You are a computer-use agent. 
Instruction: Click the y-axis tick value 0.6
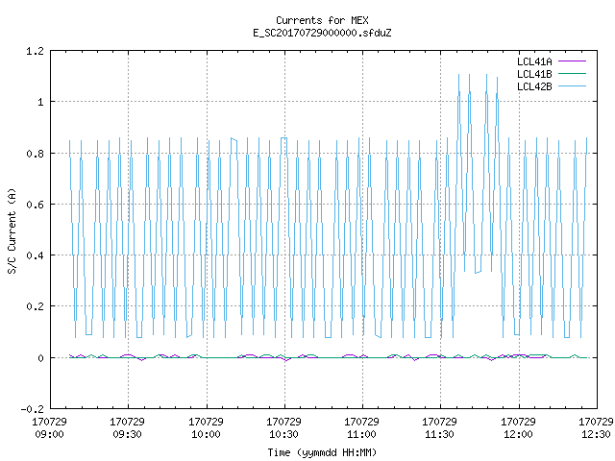(x=35, y=205)
